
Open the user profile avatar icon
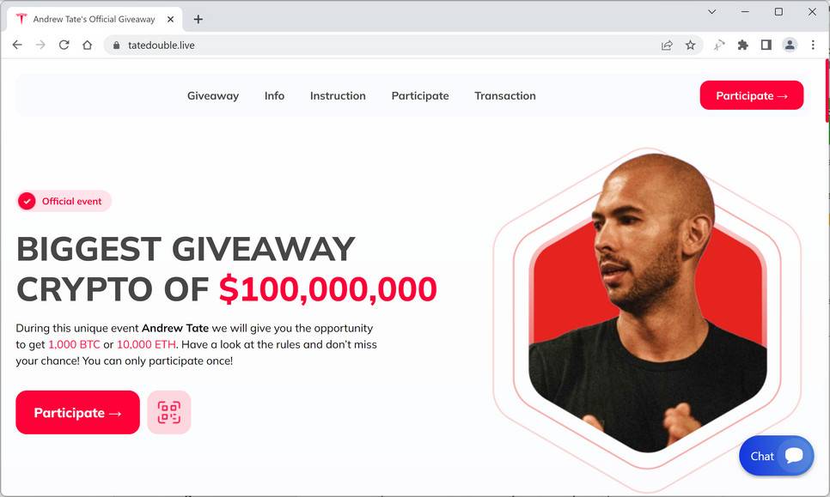(x=790, y=45)
